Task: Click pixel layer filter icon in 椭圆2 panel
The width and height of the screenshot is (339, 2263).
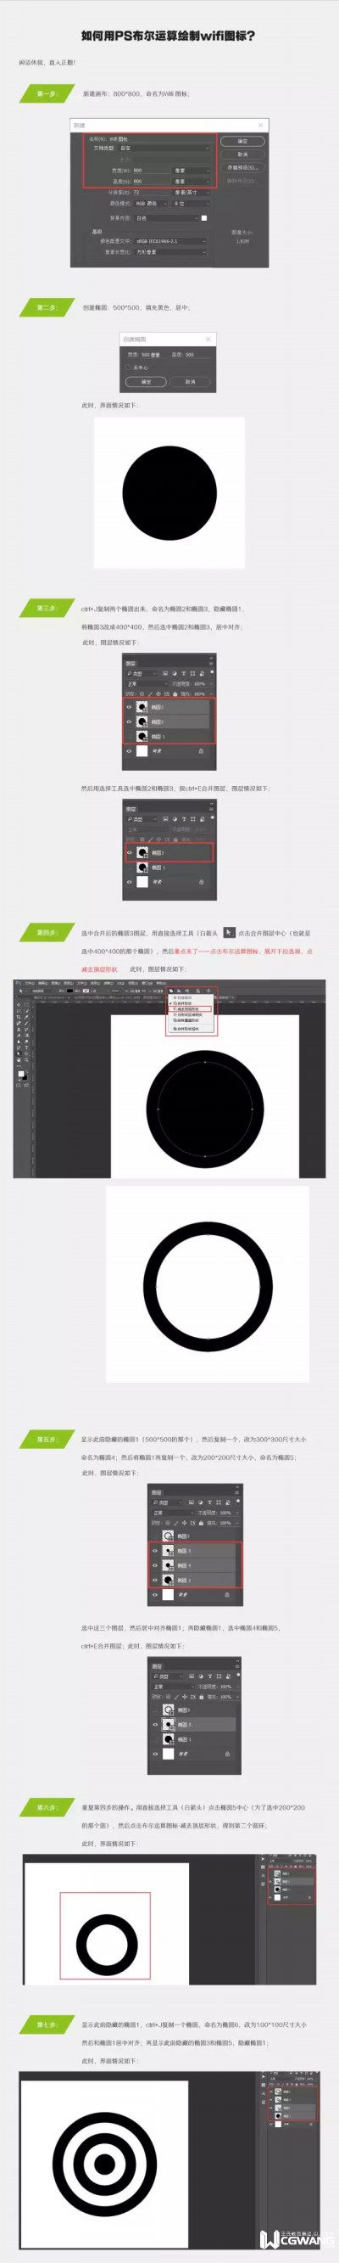Action: click(165, 674)
